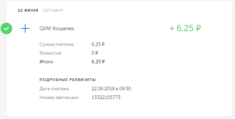This screenshot has width=235, height=119.
Task: Click the blue plus top-up icon
Action: point(25,28)
